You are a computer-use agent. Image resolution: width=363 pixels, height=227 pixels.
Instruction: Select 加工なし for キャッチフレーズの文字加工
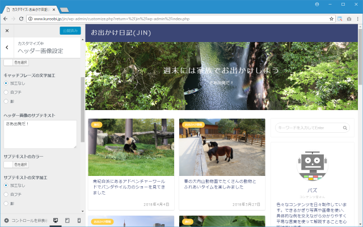(6, 83)
